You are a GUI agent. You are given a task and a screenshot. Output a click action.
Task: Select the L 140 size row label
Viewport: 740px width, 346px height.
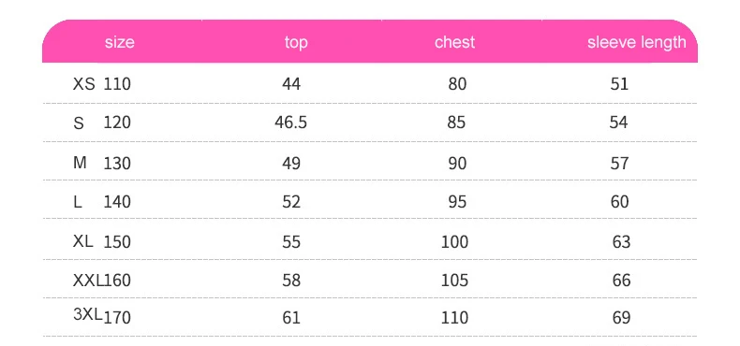point(101,202)
